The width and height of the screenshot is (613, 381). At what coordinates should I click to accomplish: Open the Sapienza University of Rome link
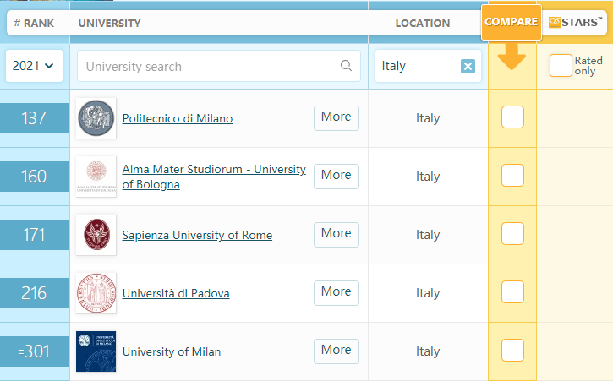pos(197,235)
